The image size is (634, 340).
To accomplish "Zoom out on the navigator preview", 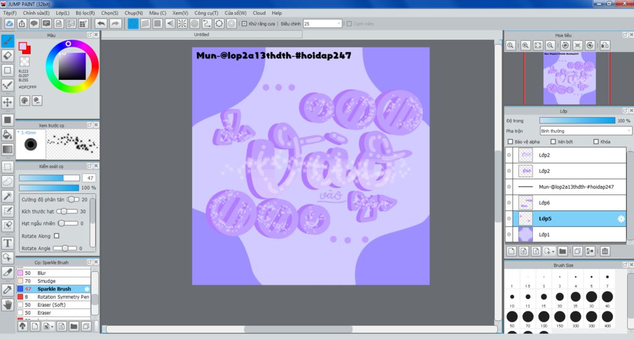I will 550,45.
